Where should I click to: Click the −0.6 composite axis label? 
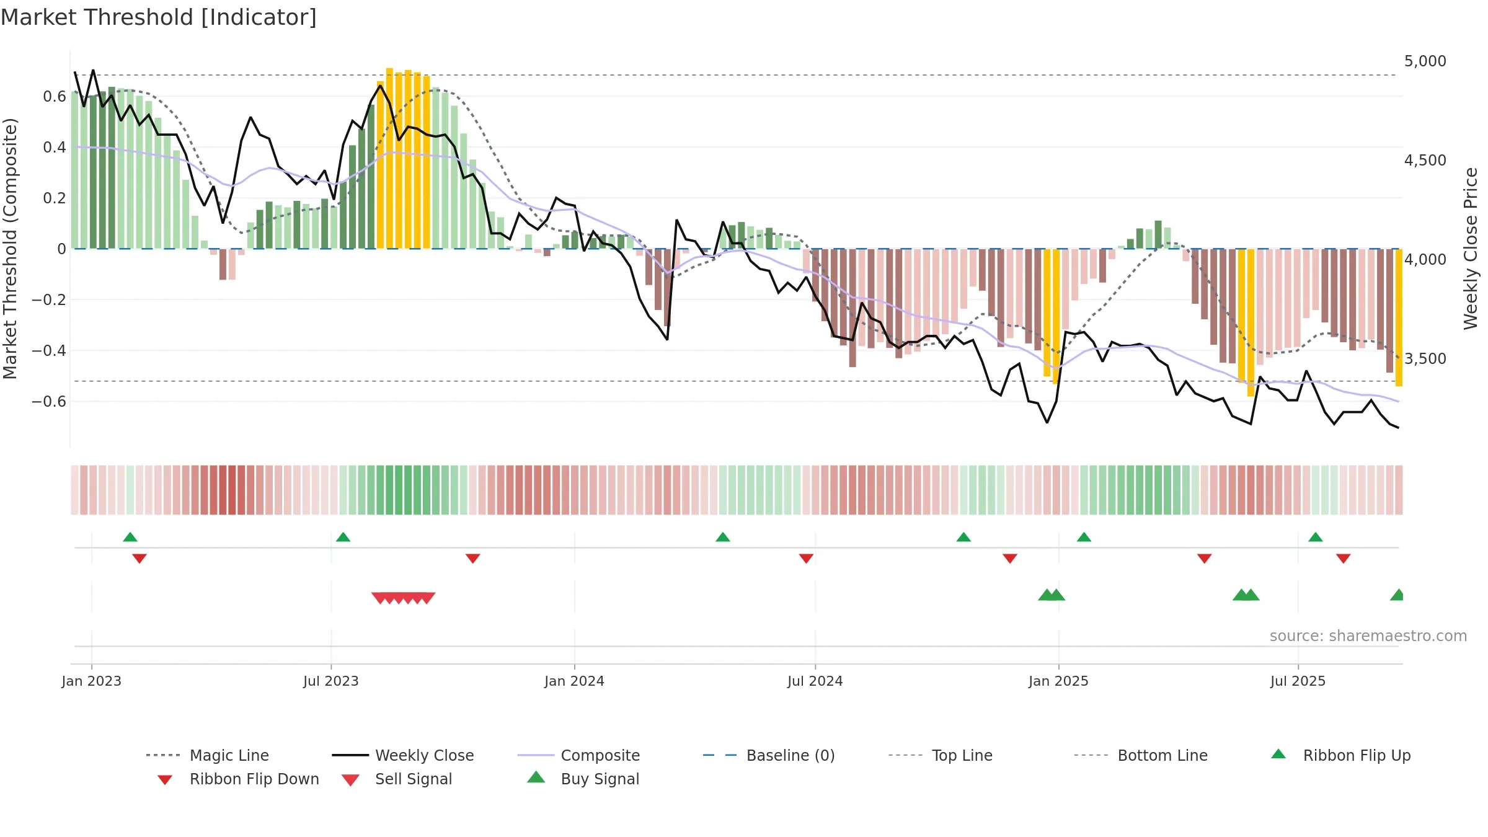[49, 401]
